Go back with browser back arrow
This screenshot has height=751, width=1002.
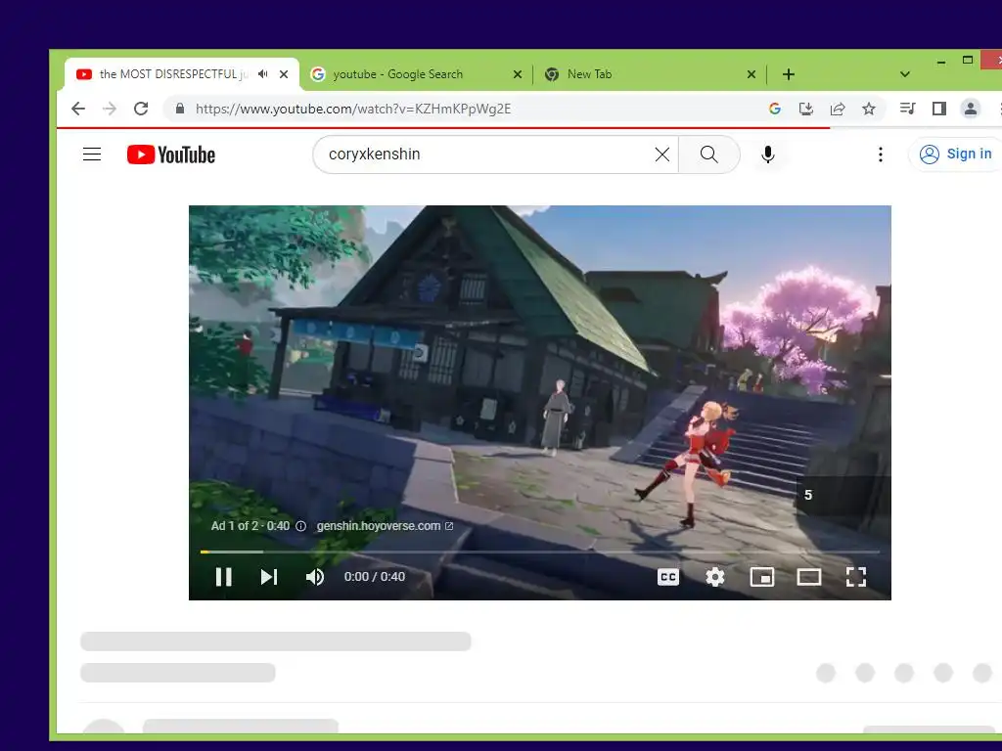78,109
